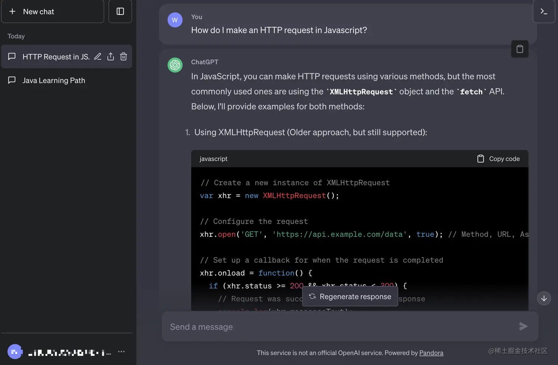Click the ChatGPT logo avatar
The image size is (558, 365).
(x=175, y=65)
